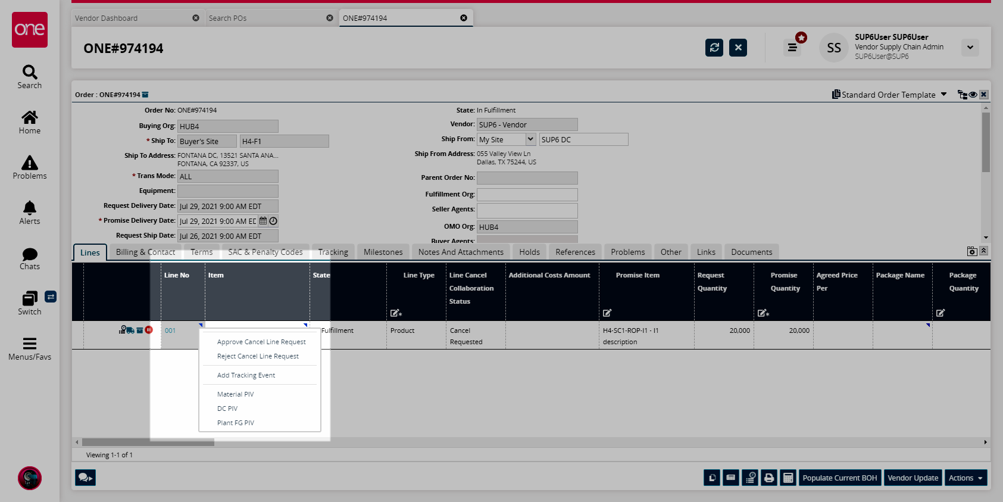This screenshot has width=1003, height=502.
Task: Open the chat bubbles button at bottom left
Action: (x=85, y=478)
